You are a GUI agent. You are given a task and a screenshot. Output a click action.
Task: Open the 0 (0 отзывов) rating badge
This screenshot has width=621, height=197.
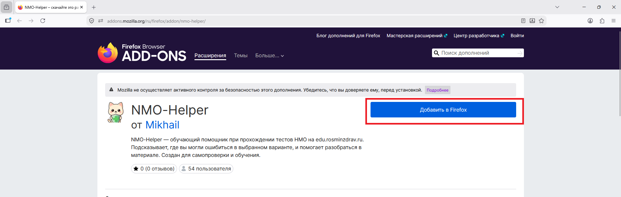point(154,169)
